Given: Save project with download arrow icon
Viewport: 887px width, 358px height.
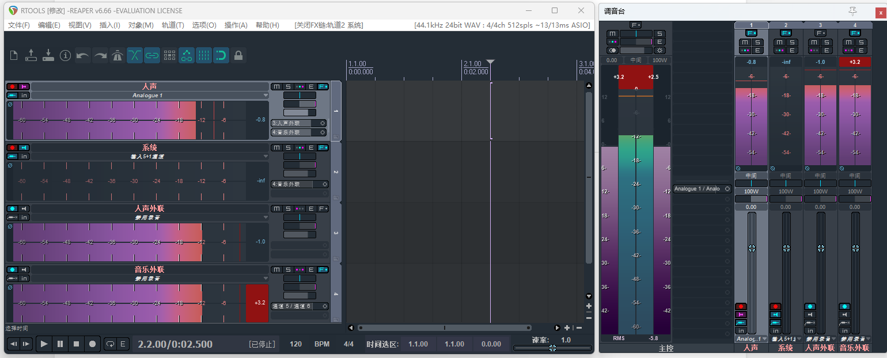Looking at the screenshot, I should 48,56.
